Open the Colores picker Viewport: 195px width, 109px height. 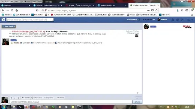tap(25, 98)
